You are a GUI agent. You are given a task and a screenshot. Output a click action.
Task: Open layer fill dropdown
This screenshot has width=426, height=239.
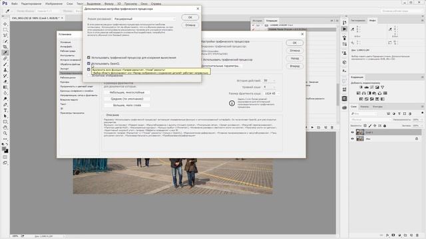point(417,125)
